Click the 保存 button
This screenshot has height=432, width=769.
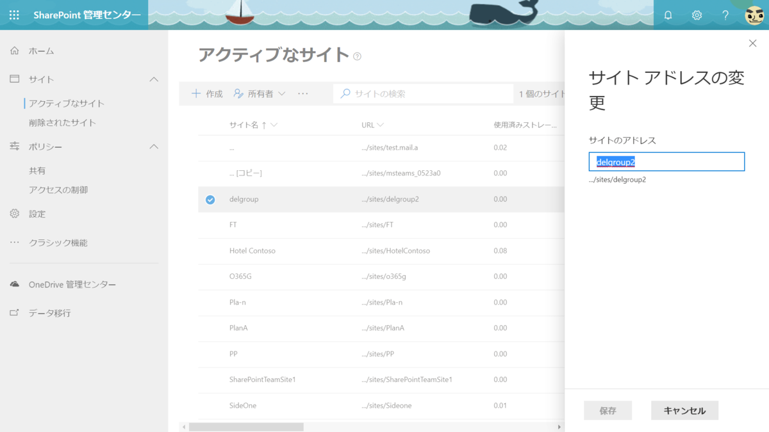point(608,410)
